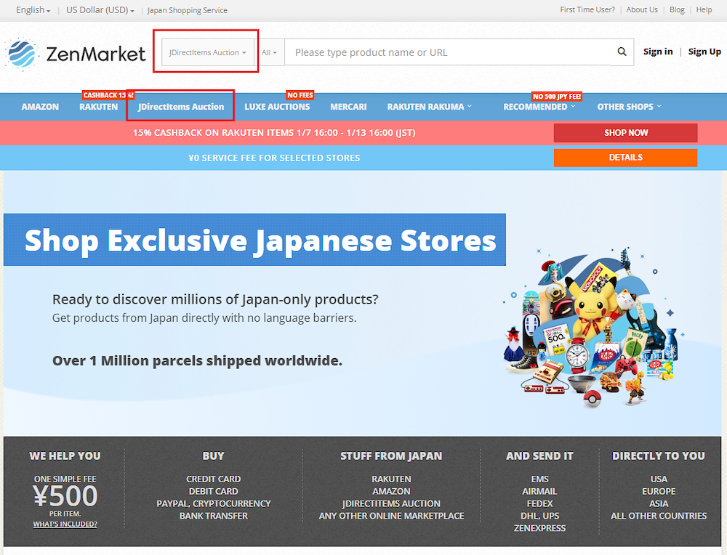The image size is (727, 555).
Task: Open the JDirectItems Auction search source dropdown
Action: pyautogui.click(x=208, y=52)
